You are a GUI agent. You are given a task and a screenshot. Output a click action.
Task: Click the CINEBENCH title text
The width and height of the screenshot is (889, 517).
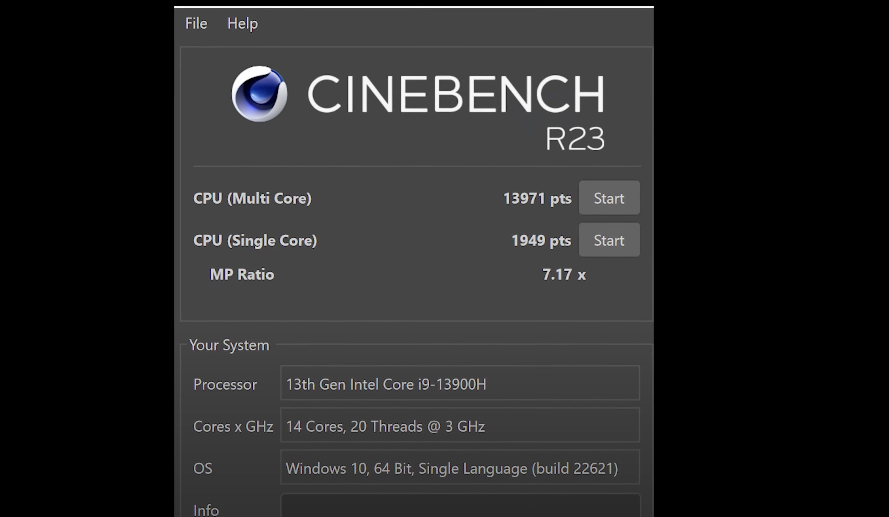click(456, 94)
